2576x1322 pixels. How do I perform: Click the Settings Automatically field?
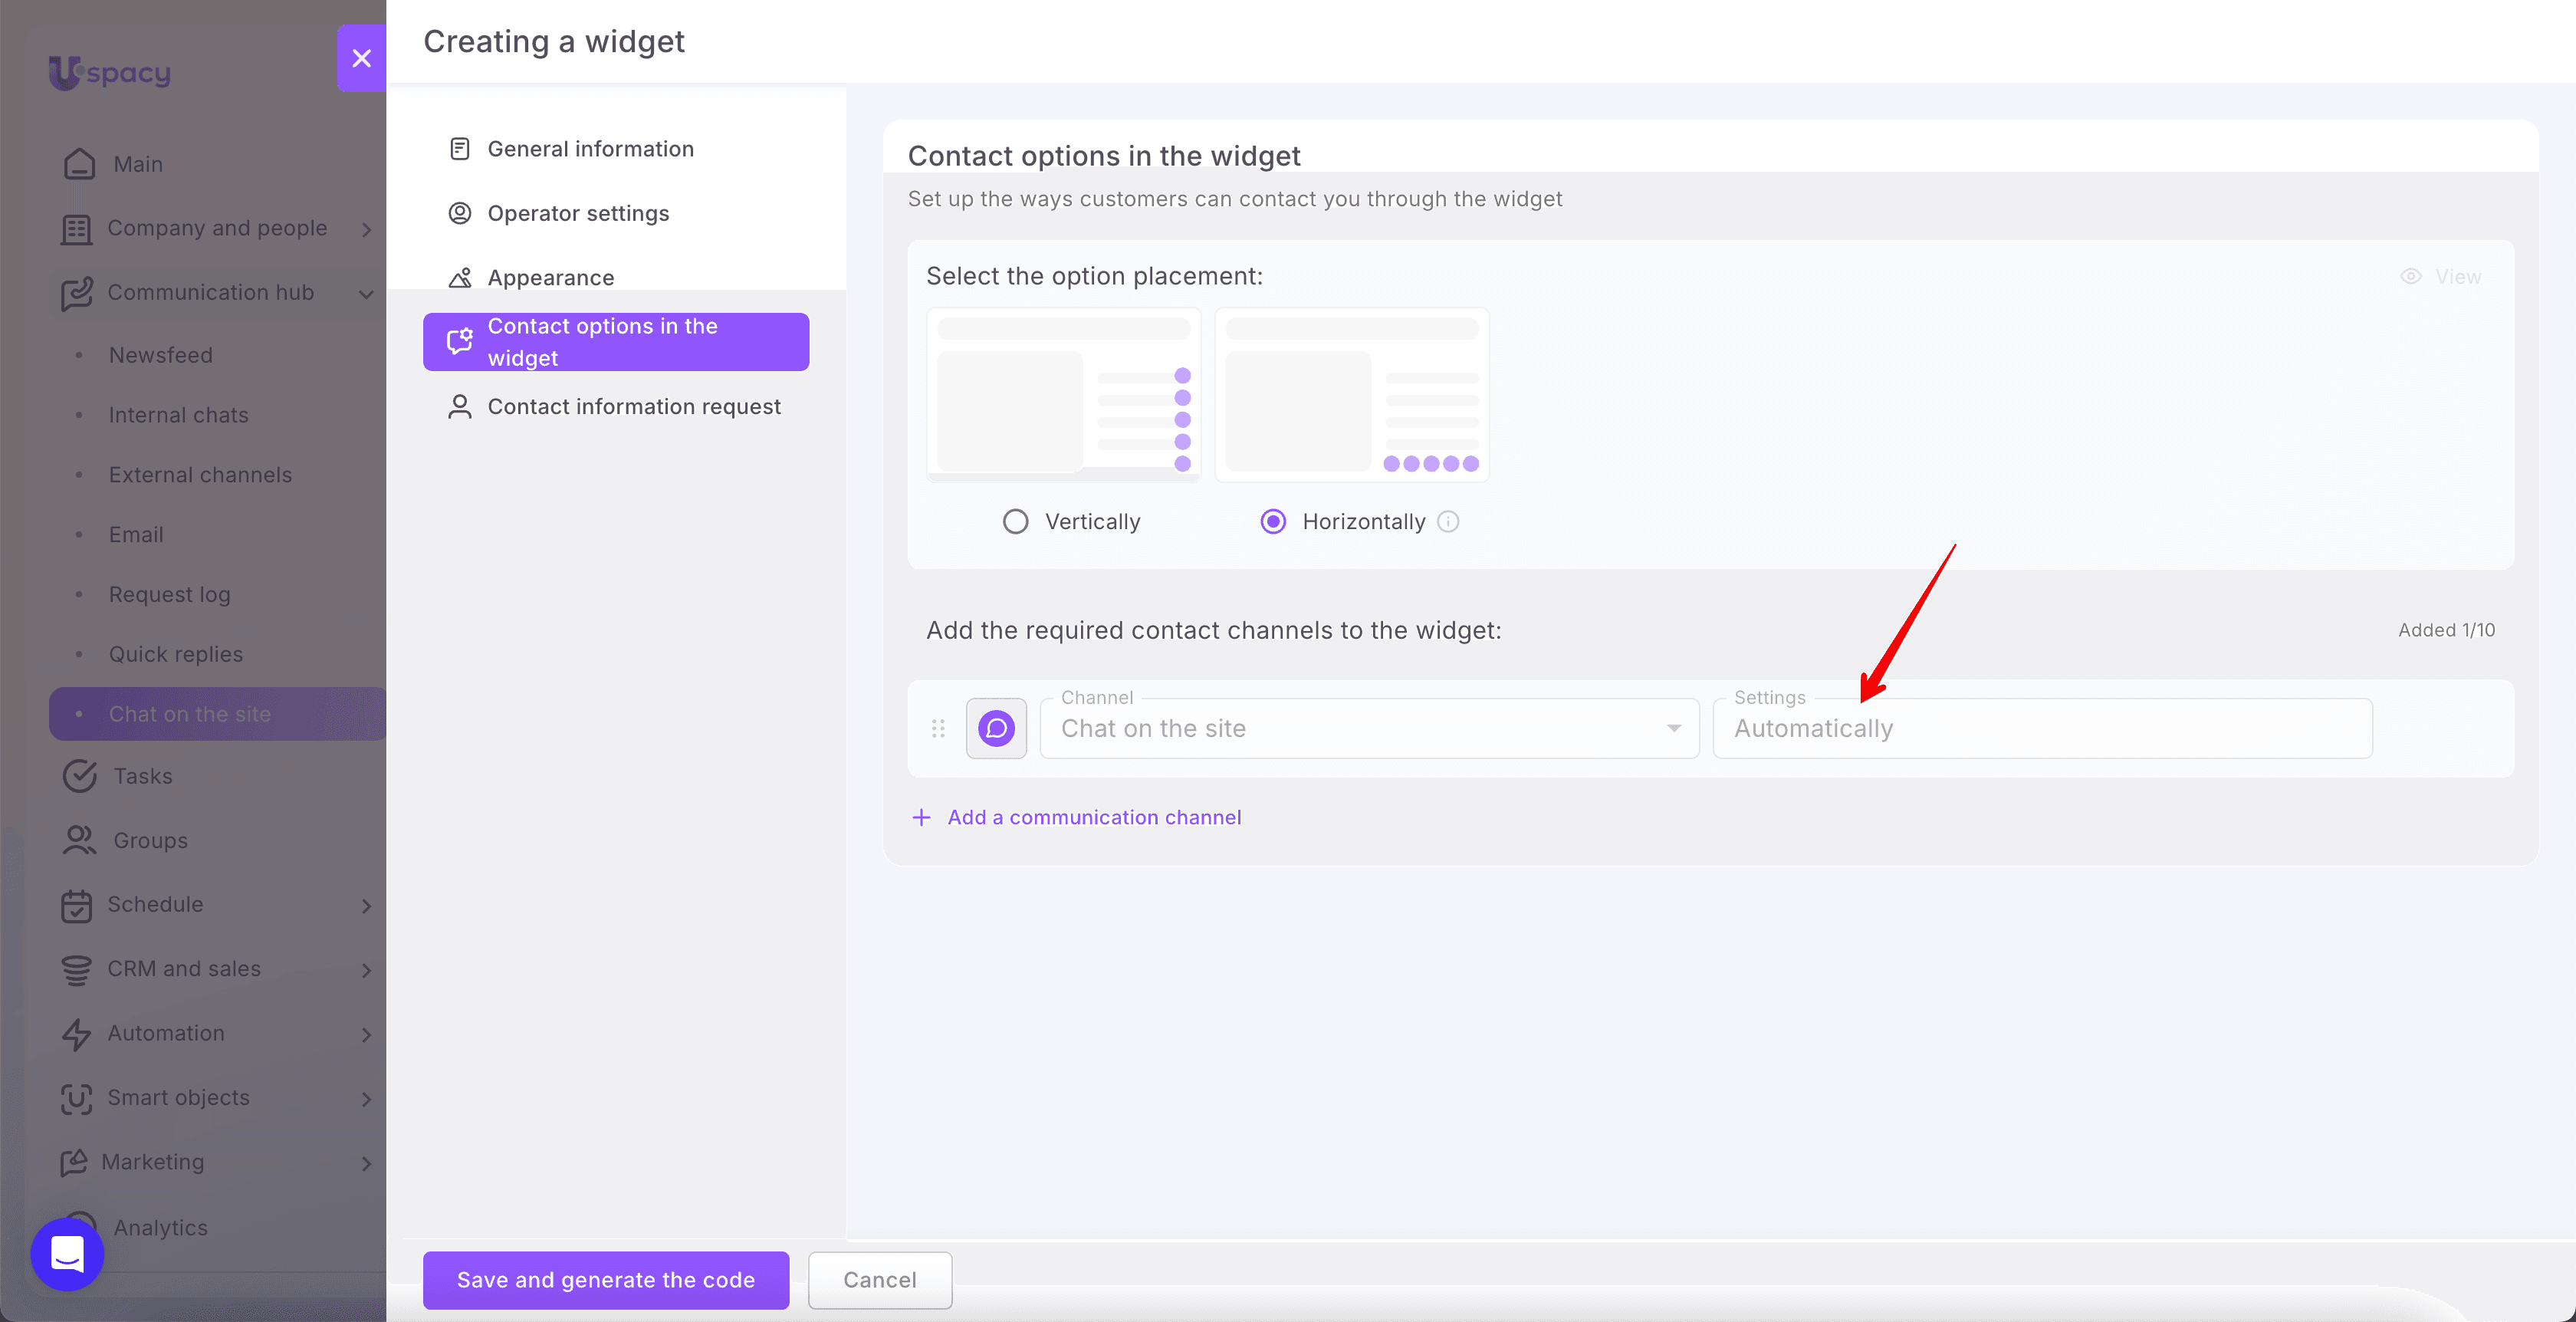click(2042, 728)
